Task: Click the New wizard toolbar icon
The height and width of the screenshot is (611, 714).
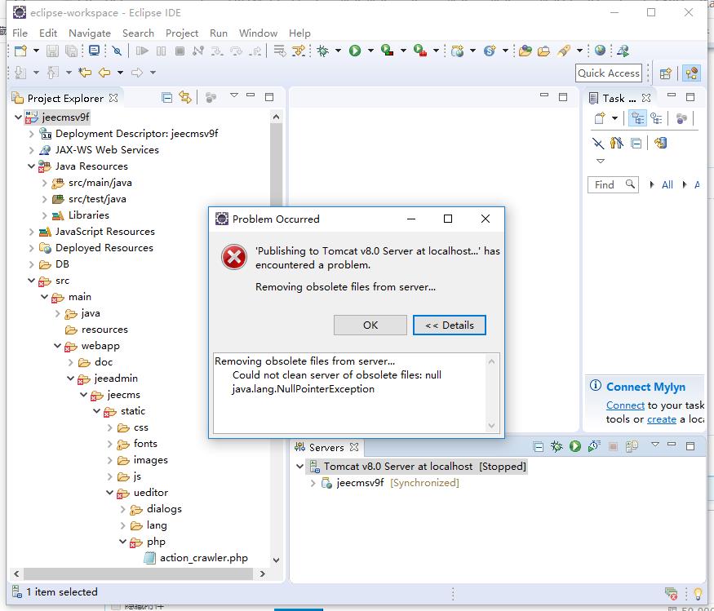Action: (x=20, y=51)
